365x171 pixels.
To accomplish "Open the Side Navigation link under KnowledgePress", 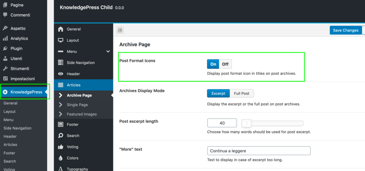I will [17, 128].
